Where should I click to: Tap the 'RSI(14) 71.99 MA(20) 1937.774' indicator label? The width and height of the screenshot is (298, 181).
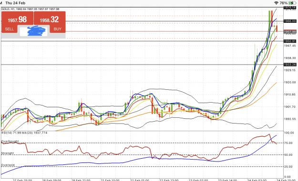(x=24, y=133)
